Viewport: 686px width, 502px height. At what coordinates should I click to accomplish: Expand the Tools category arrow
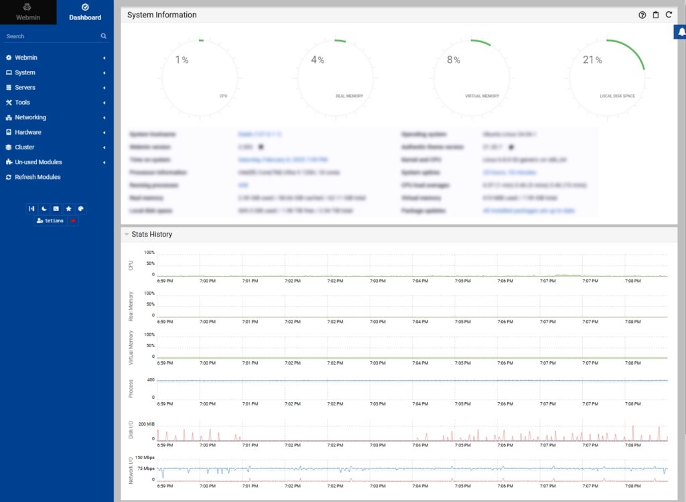[104, 103]
